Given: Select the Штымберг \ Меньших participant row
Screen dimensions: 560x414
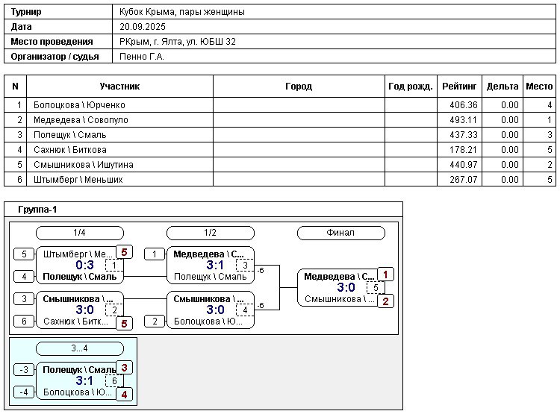Looking at the screenshot, I should pyautogui.click(x=78, y=180).
